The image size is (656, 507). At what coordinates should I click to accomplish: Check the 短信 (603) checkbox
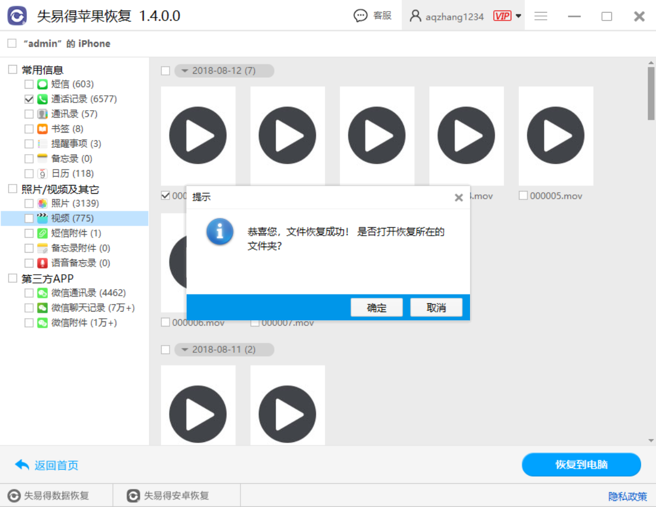coord(29,85)
